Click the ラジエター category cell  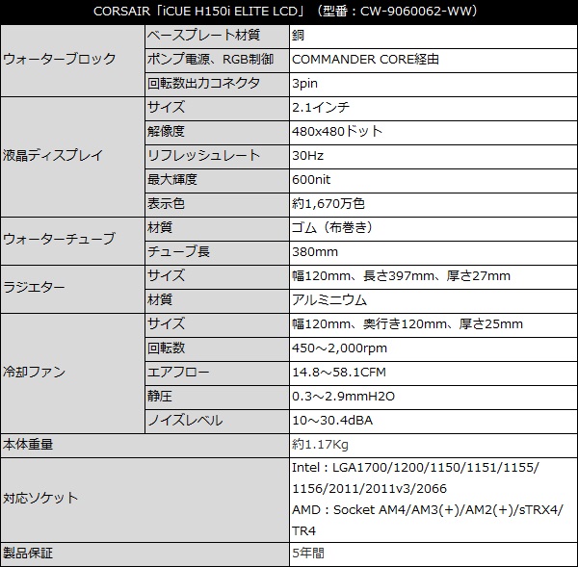73,289
